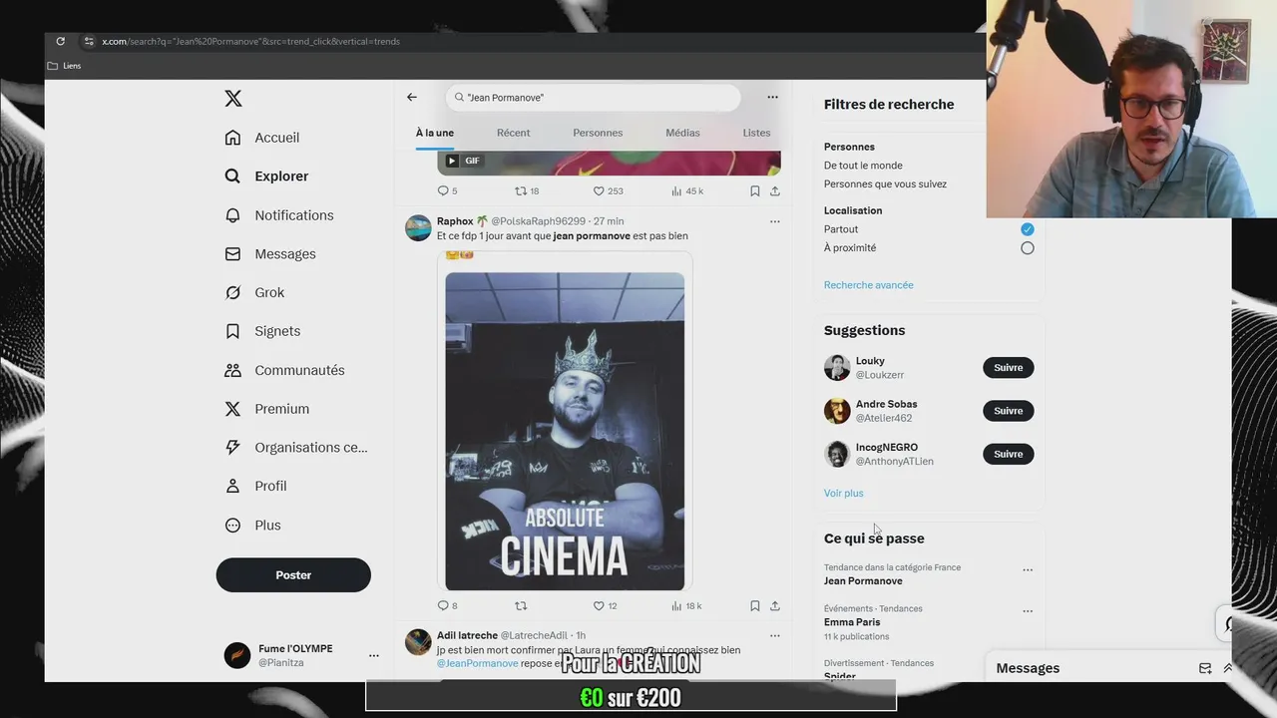Image resolution: width=1277 pixels, height=718 pixels.
Task: Open the Jean Pormanove trending topic
Action: point(863,581)
